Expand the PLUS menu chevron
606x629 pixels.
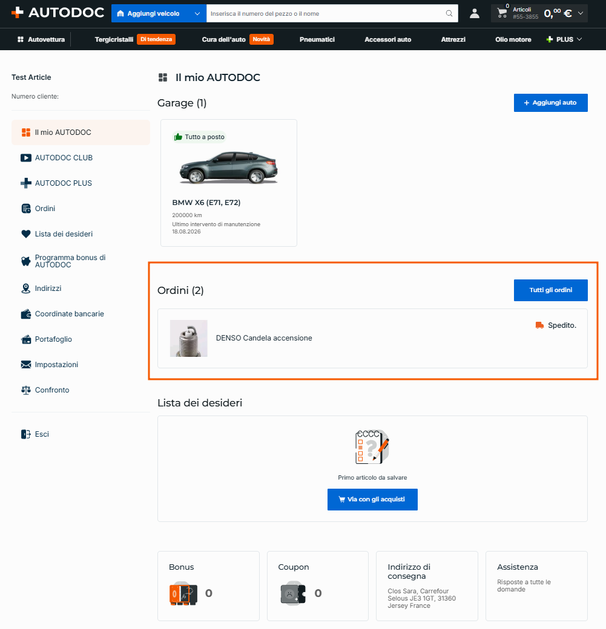coord(579,39)
